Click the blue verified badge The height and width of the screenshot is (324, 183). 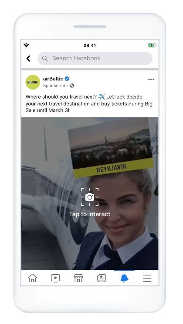coord(67,79)
